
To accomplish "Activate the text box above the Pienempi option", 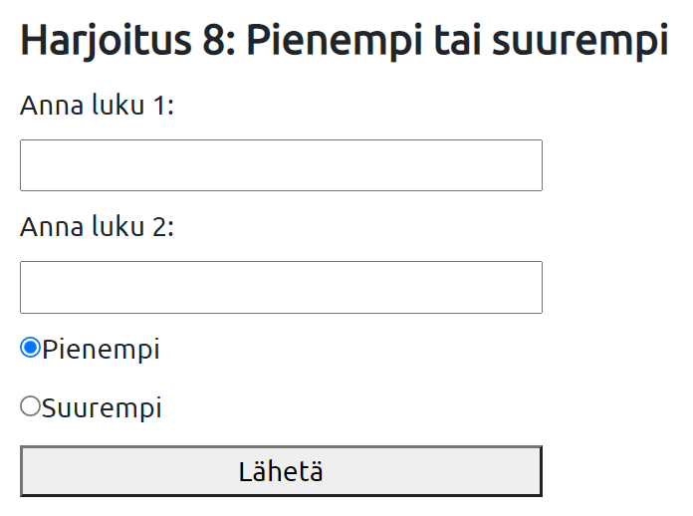I will point(281,287).
